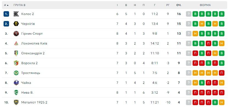Screen dimensions: 228x107
Task: Click the ГРУПА В column header
Action: click(x=20, y=5)
